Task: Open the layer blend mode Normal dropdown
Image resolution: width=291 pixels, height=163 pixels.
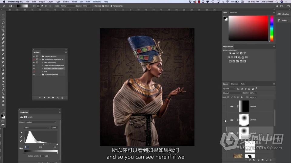Action: pos(232,93)
